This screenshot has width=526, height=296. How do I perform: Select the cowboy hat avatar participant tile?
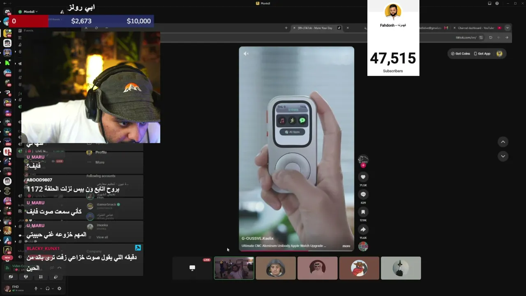point(359,268)
